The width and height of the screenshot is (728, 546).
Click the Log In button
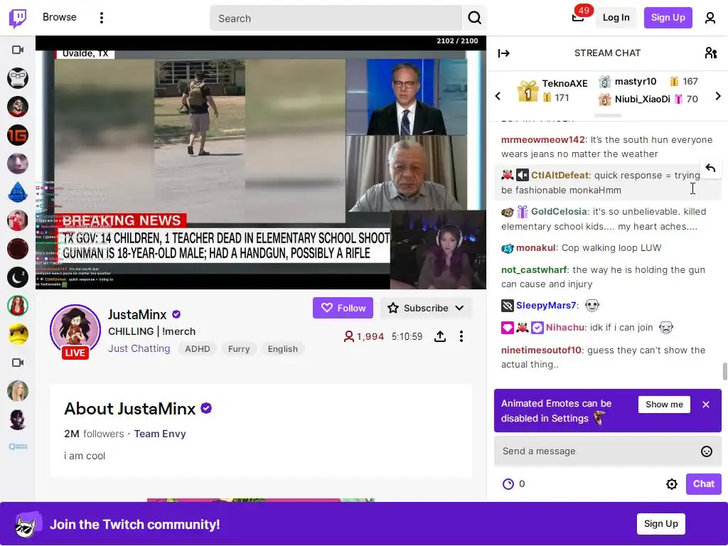point(616,18)
